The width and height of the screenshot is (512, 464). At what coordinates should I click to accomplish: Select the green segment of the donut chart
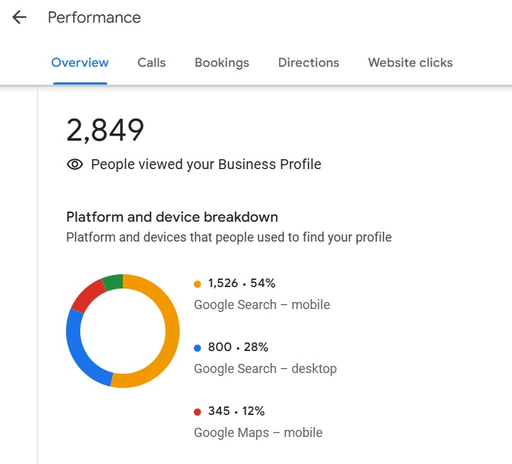coord(113,282)
